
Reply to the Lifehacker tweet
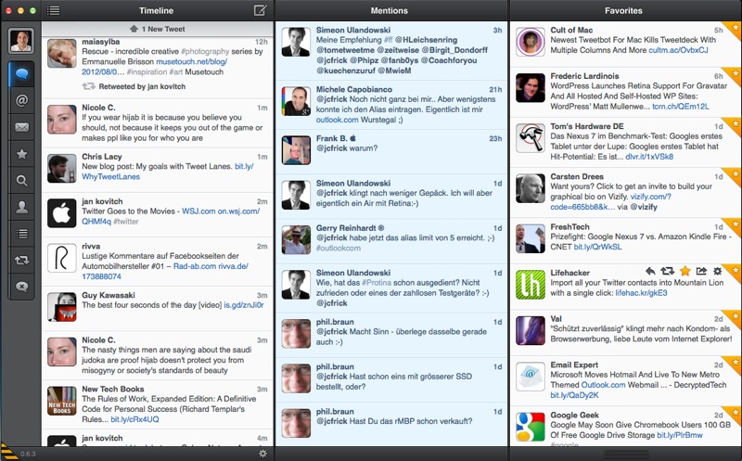click(x=650, y=271)
